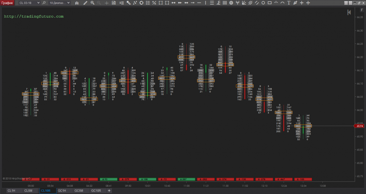The image size is (366, 194).
Task: Select the arc drawing tool
Action: coord(282,3)
